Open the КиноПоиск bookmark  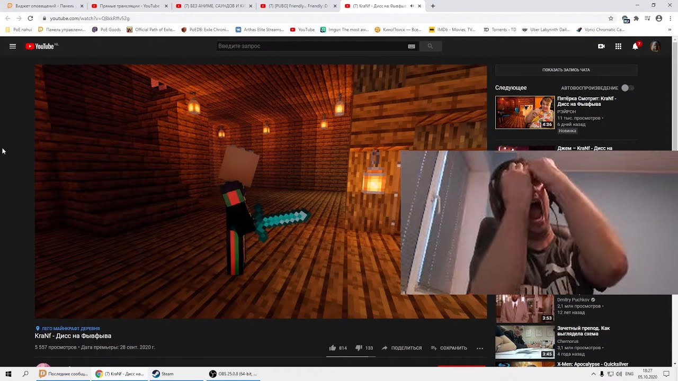(x=398, y=30)
